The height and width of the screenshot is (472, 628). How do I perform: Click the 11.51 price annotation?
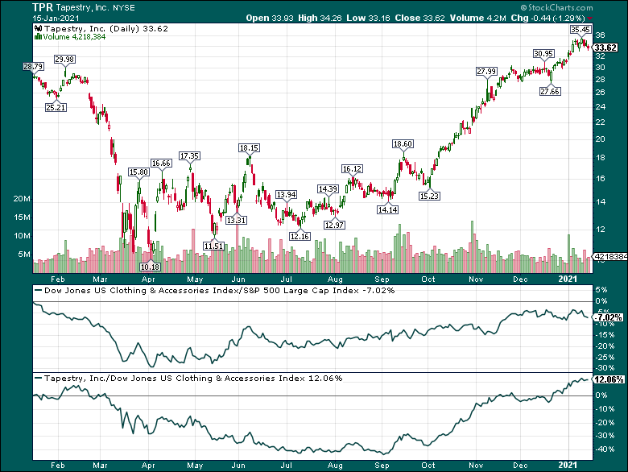pos(213,246)
